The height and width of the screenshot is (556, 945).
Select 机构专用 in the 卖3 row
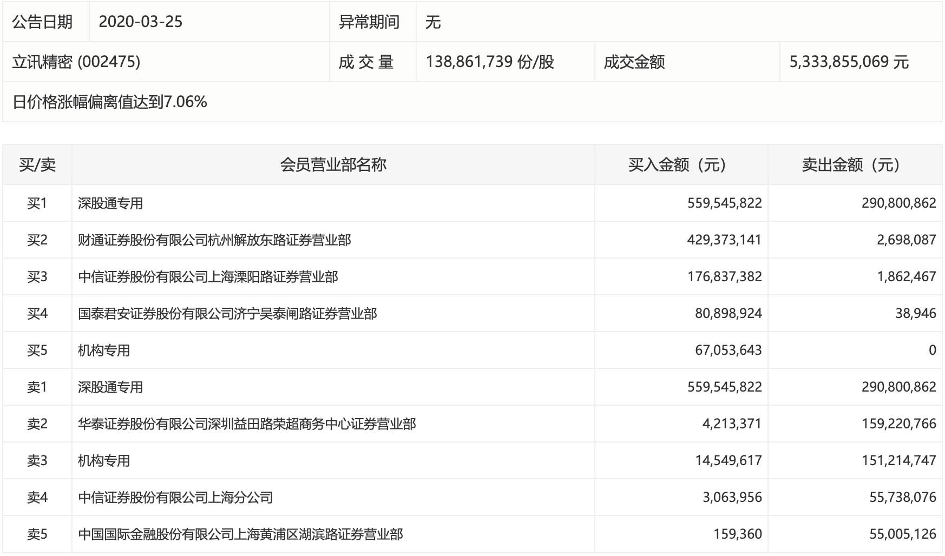click(x=104, y=461)
